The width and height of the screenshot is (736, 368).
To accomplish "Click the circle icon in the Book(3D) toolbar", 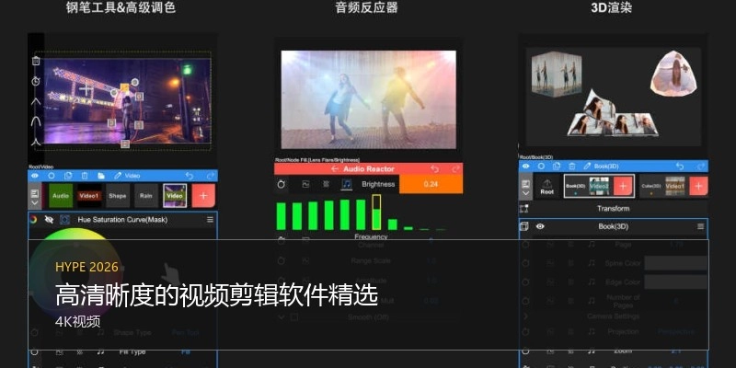I will pos(541,167).
